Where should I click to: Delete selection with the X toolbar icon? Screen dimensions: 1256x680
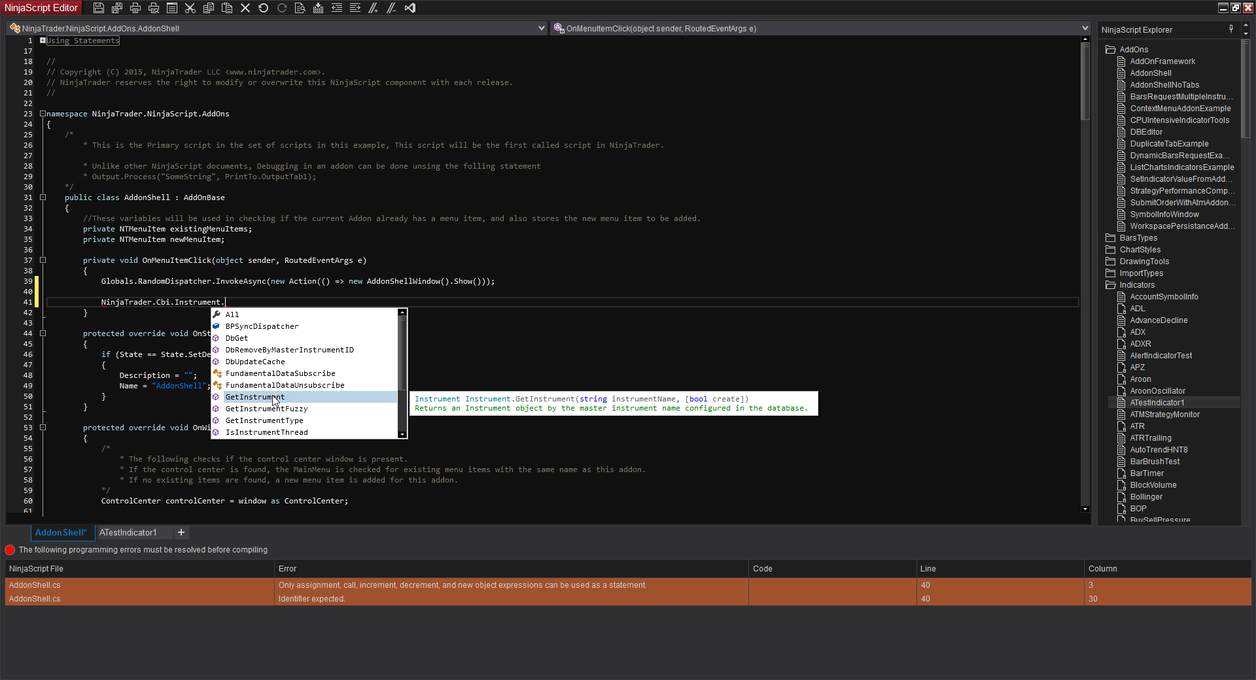[x=245, y=8]
